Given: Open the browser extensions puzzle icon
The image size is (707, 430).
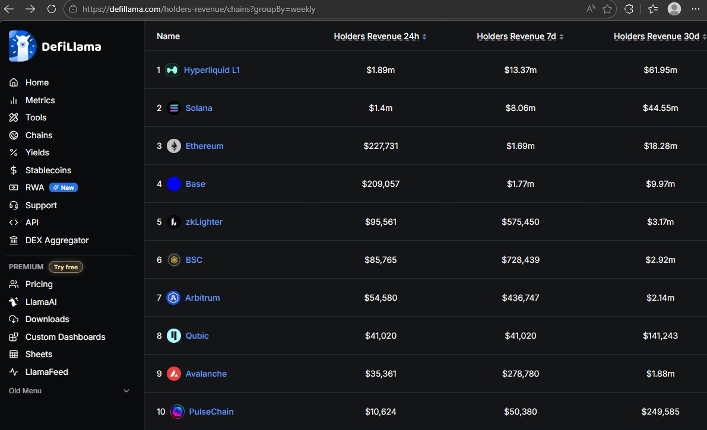Looking at the screenshot, I should 629,9.
